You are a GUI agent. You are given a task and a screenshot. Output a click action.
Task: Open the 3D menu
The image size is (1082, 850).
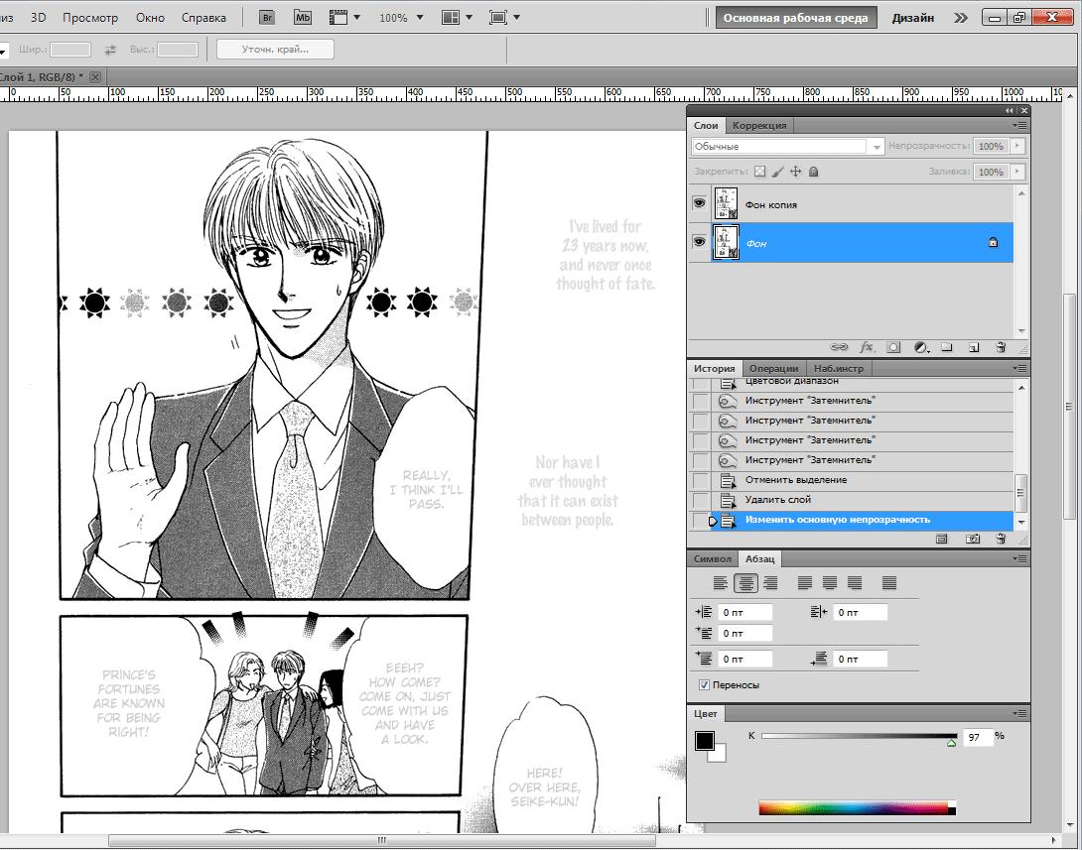point(38,17)
